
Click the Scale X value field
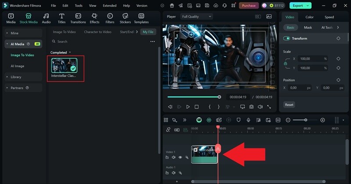(312, 59)
